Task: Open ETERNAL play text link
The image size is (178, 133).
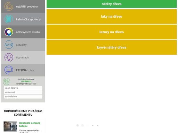Action: tap(25, 70)
